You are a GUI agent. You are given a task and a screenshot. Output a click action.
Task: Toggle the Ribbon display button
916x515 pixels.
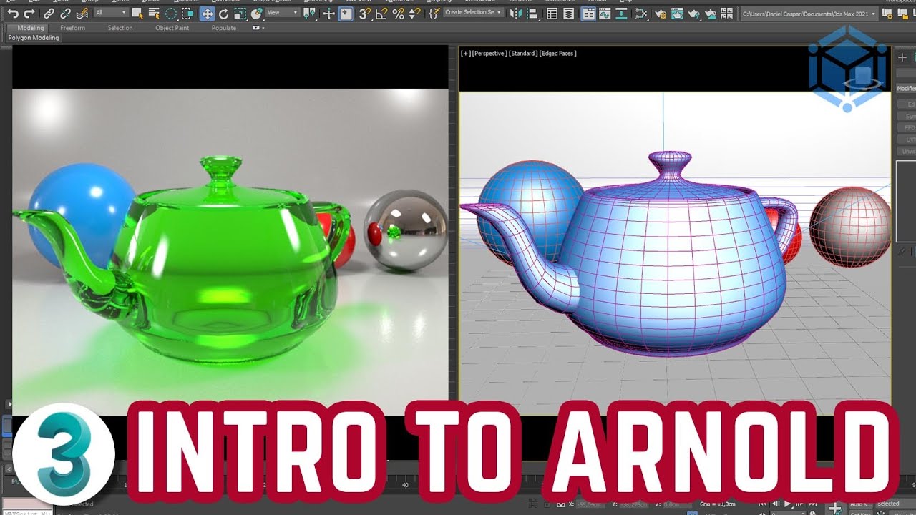588,14
